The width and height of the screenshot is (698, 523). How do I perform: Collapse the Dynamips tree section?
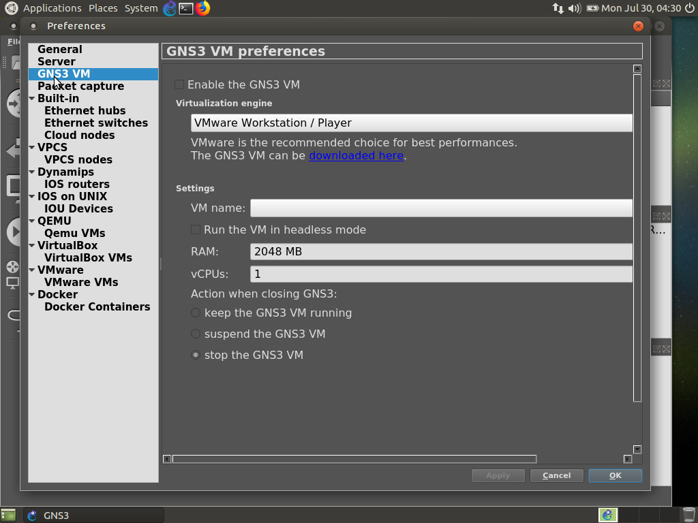tap(32, 172)
